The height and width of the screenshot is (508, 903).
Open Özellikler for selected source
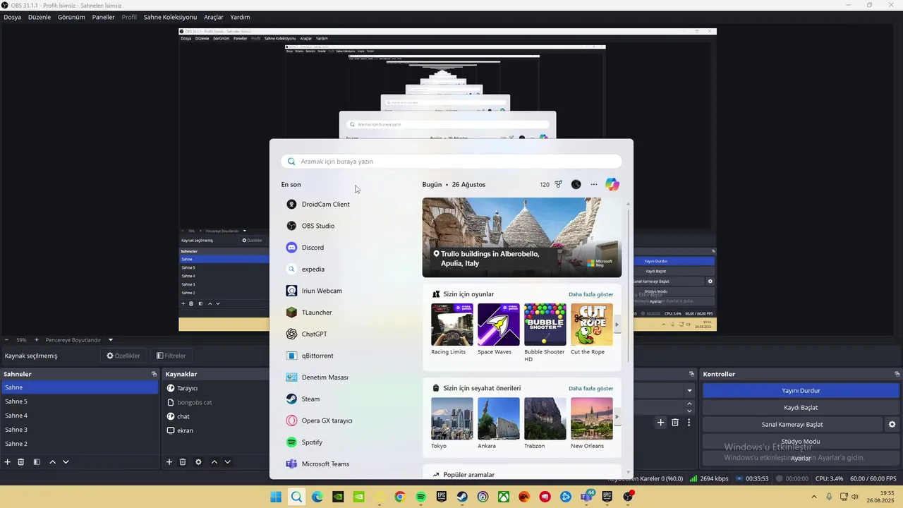pyautogui.click(x=123, y=356)
